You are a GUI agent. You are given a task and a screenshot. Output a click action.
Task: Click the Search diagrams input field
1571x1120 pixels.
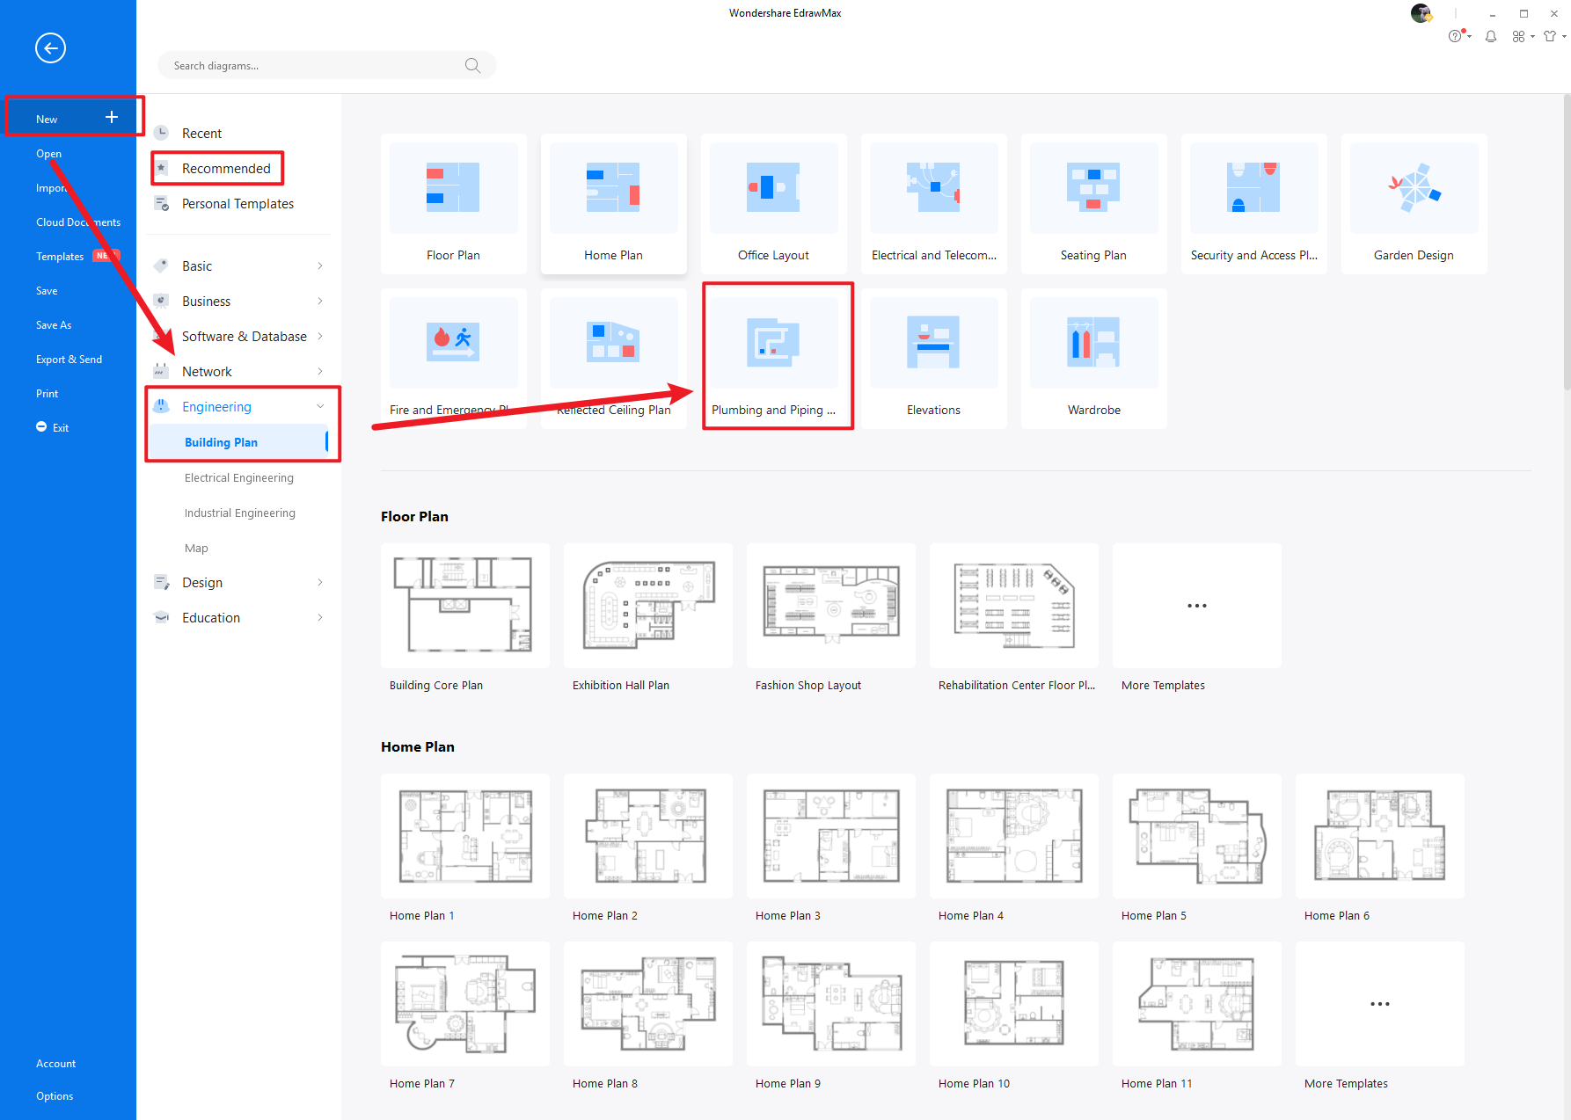(x=326, y=65)
